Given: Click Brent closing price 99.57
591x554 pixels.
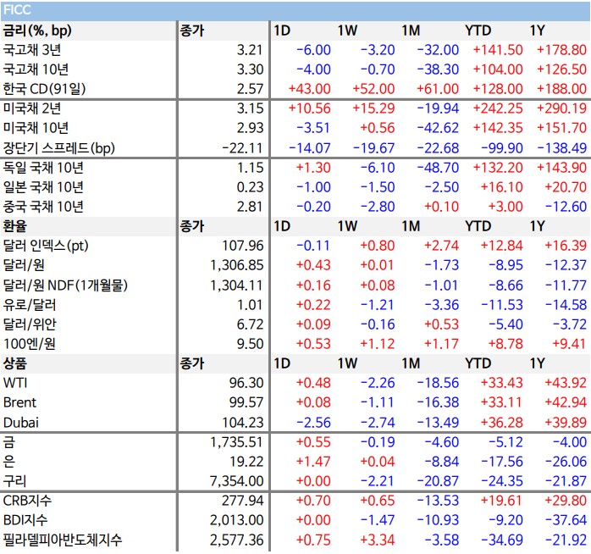Looking at the screenshot, I should tap(246, 402).
